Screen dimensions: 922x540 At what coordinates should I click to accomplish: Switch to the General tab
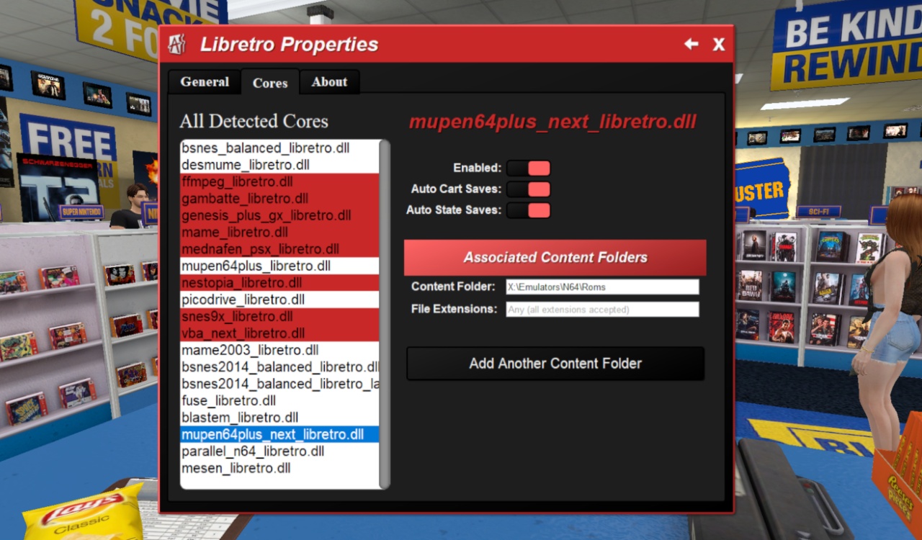pos(204,81)
